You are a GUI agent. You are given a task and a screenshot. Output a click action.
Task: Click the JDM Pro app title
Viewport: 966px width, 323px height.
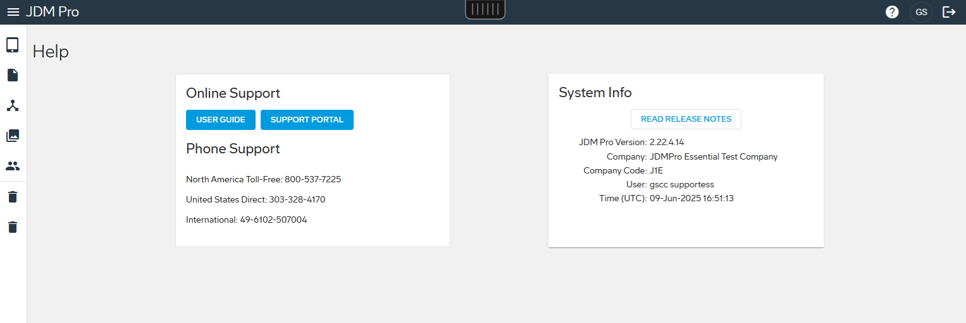pos(53,12)
